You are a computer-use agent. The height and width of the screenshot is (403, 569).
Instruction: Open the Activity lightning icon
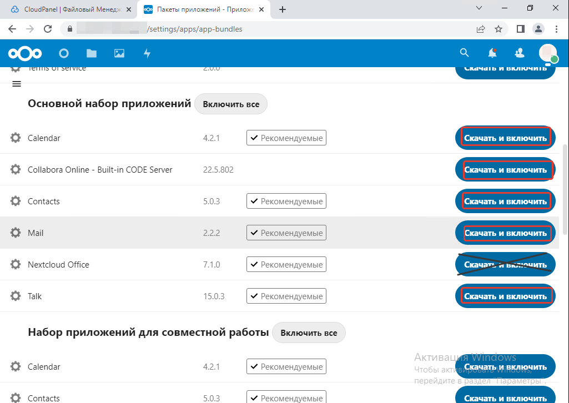147,53
